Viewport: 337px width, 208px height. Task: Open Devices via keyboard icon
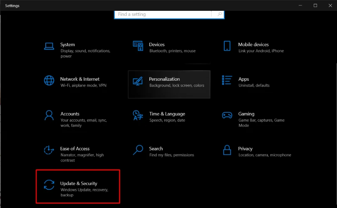coord(138,45)
